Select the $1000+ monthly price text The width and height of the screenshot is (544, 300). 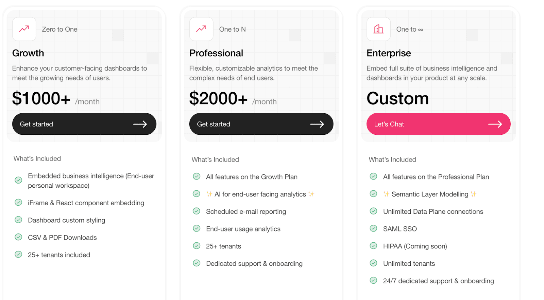tap(41, 98)
